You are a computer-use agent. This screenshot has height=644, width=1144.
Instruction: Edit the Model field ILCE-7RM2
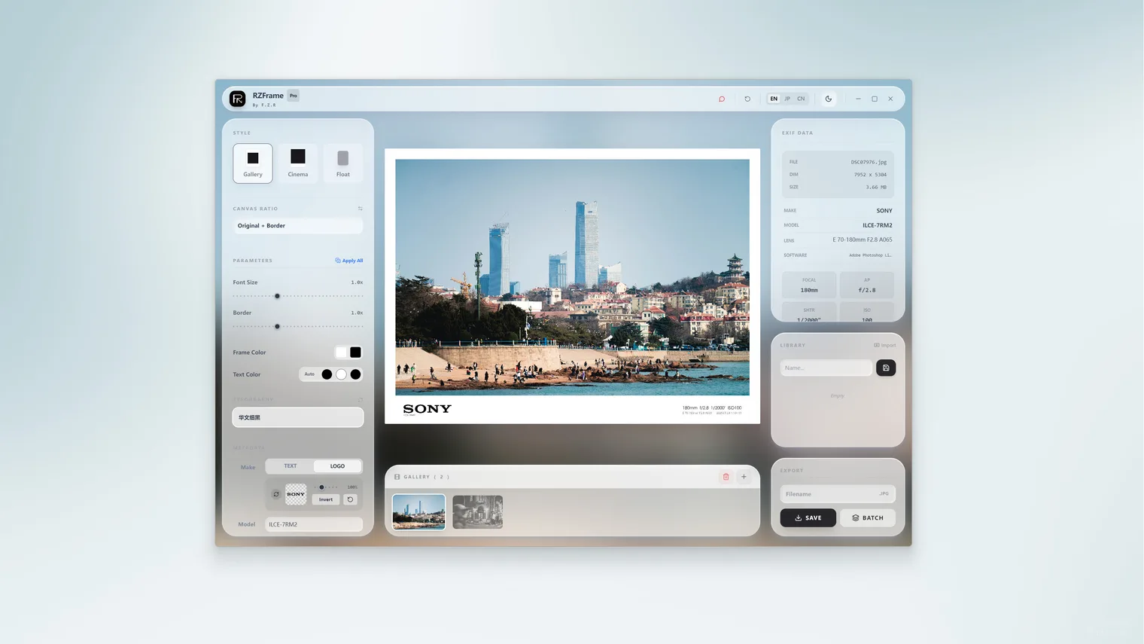pos(314,524)
